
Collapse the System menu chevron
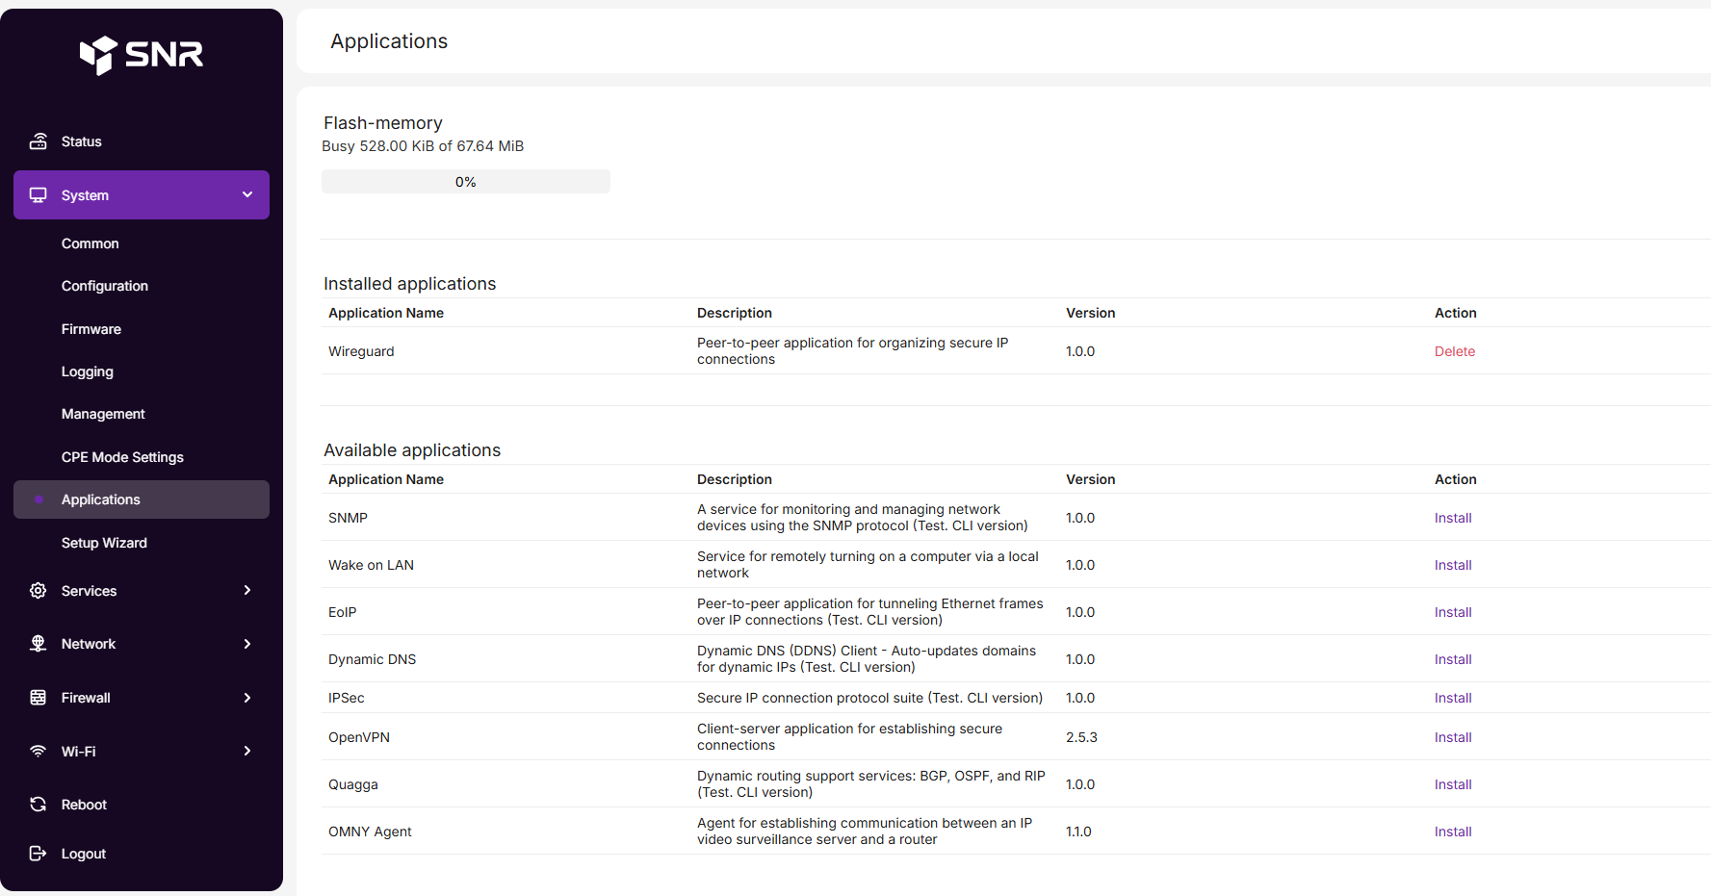pyautogui.click(x=247, y=195)
